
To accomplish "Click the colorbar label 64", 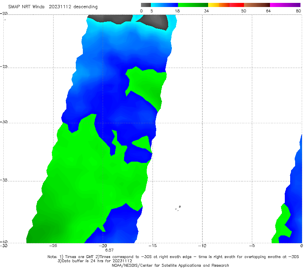I will tap(268, 11).
